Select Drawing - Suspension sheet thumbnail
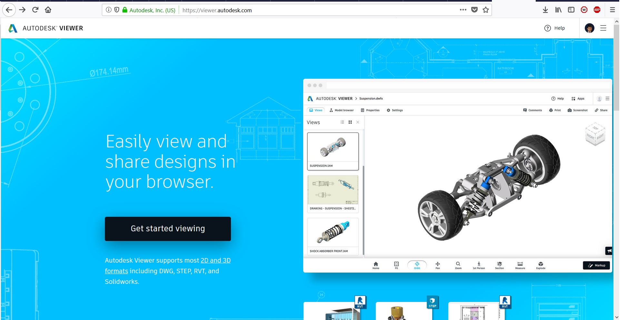 (x=333, y=194)
